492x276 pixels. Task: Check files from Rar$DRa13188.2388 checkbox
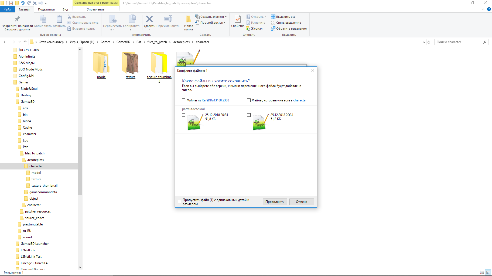click(x=184, y=100)
